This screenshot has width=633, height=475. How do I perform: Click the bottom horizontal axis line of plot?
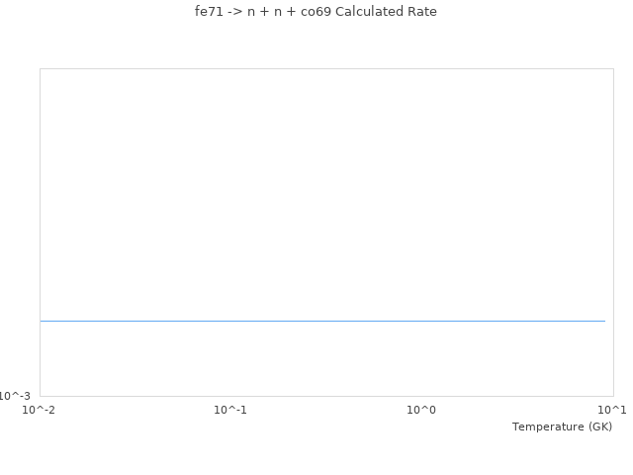coord(326,396)
